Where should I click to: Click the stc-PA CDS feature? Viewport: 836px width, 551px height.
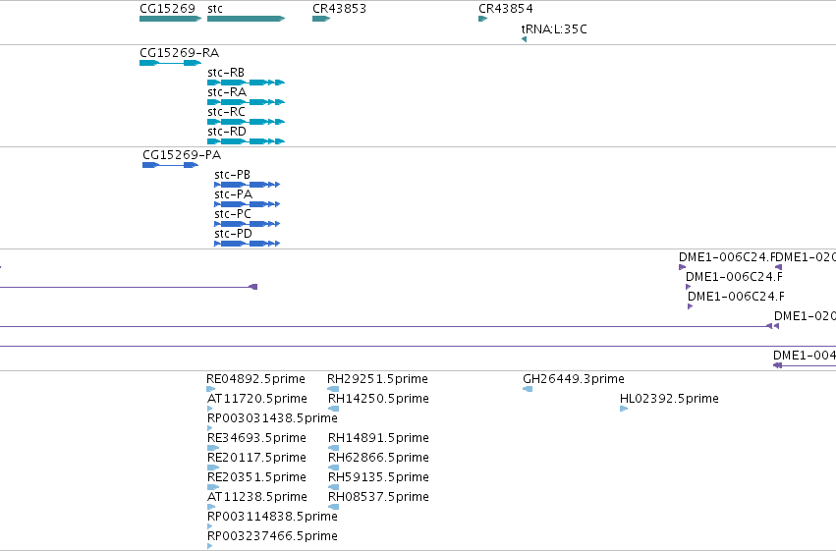pos(247,204)
